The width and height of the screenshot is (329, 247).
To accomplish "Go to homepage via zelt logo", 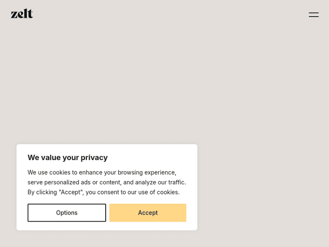I will pyautogui.click(x=22, y=14).
